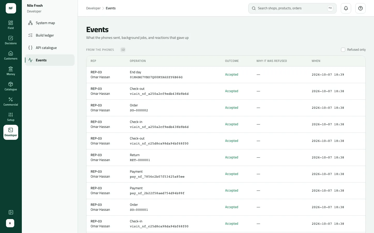Click the ⌘K shortcut badge in search

point(330,8)
